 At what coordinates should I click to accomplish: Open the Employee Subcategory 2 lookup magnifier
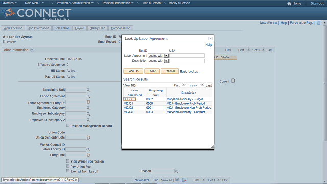click(88, 120)
